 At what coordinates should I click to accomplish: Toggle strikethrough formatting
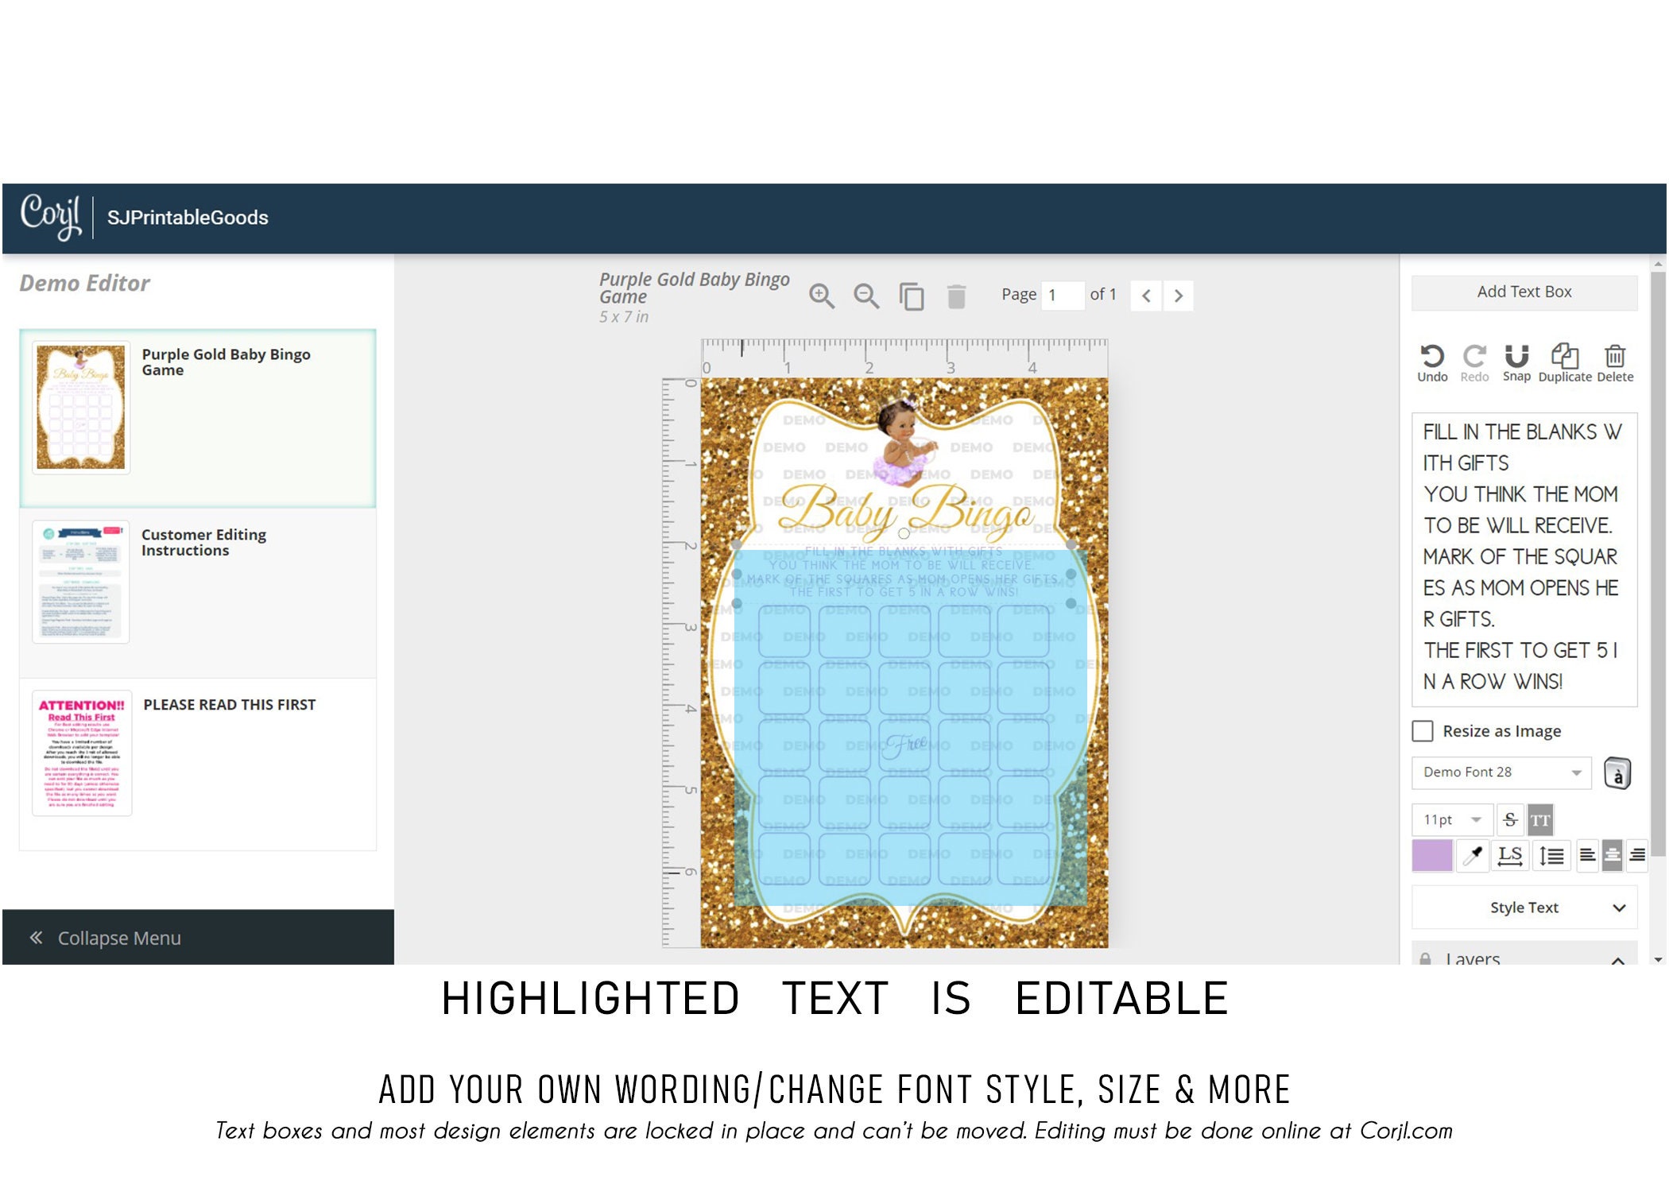[x=1510, y=819]
